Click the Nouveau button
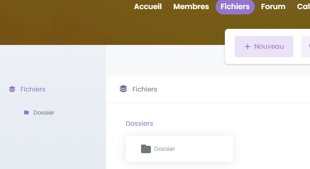This screenshot has height=169, width=310. [264, 47]
